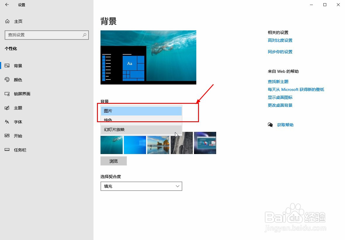Click the 浏览 button
Screen dimensions: 345x240
click(114, 161)
